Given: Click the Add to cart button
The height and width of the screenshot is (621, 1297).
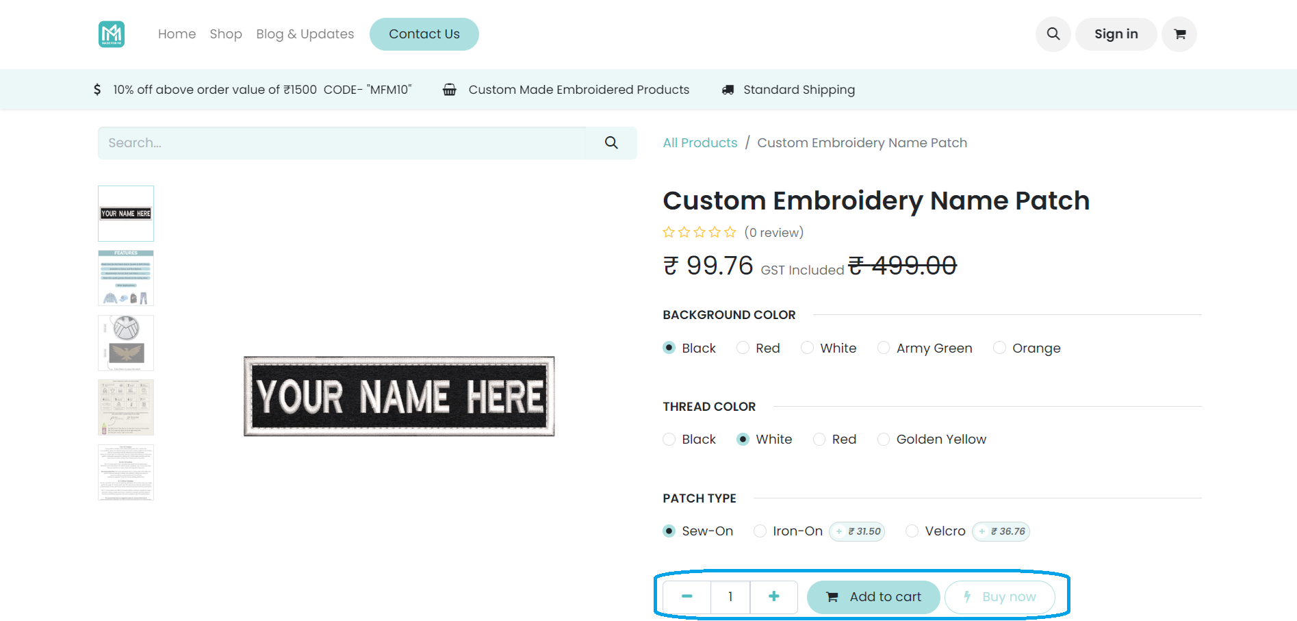Looking at the screenshot, I should (873, 597).
